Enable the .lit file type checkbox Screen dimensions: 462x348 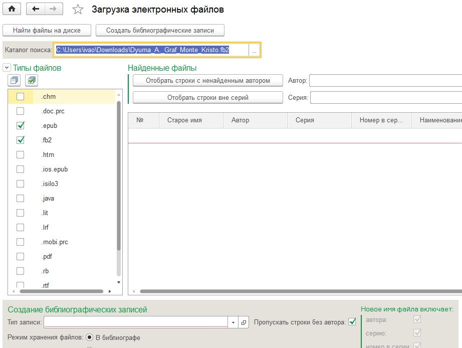21,213
